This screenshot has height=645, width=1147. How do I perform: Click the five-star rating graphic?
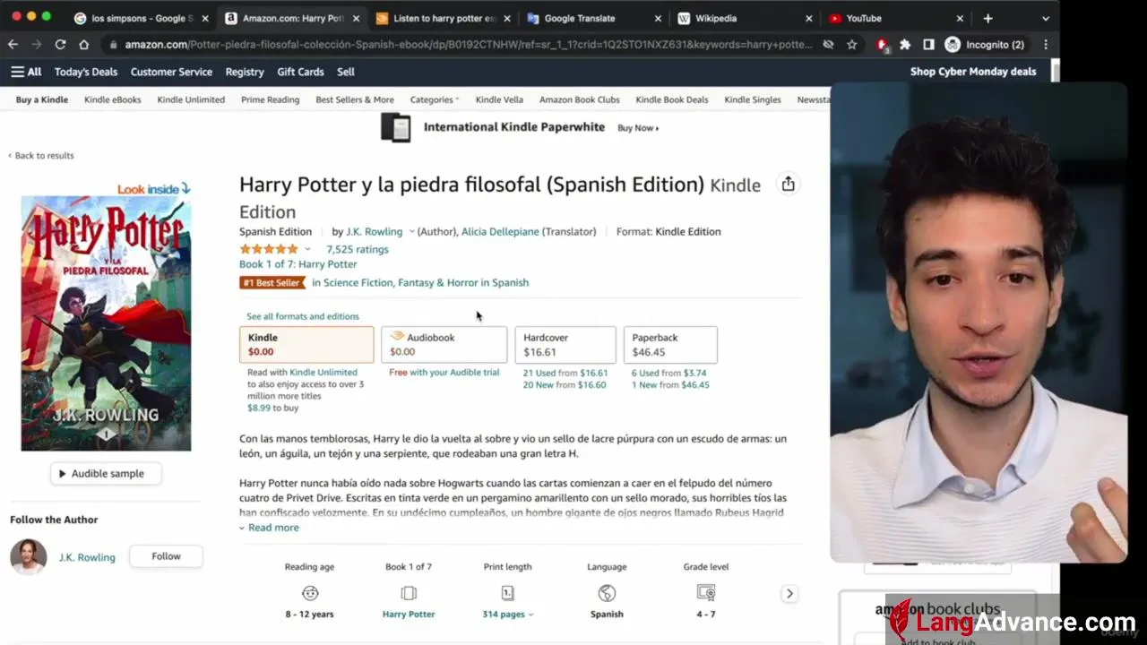269,249
